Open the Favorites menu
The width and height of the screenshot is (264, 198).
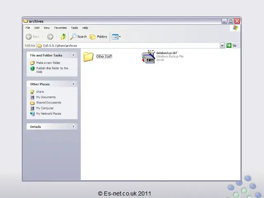click(x=60, y=28)
